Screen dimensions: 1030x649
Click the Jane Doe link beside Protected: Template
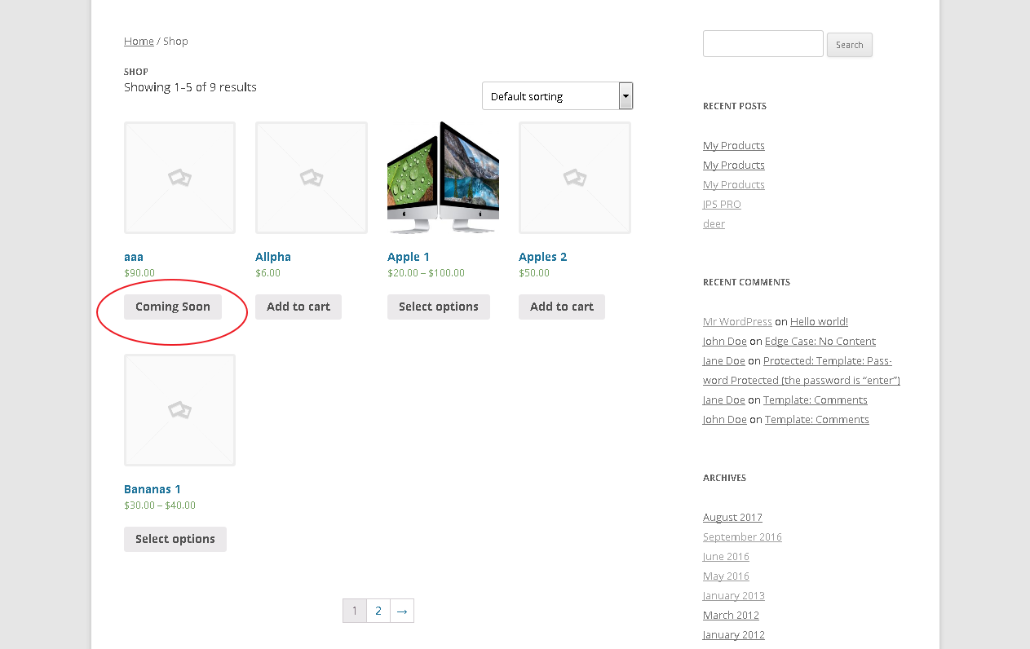(x=724, y=360)
